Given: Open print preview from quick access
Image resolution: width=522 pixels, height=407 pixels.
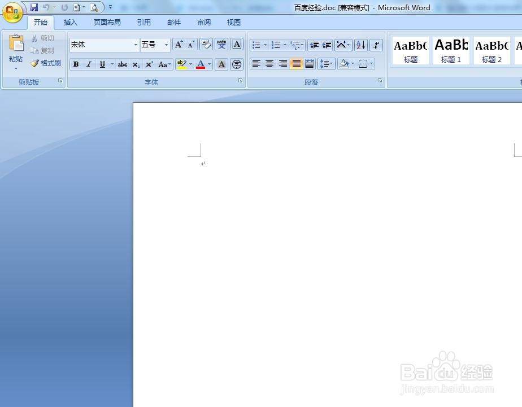Looking at the screenshot, I should [94, 7].
